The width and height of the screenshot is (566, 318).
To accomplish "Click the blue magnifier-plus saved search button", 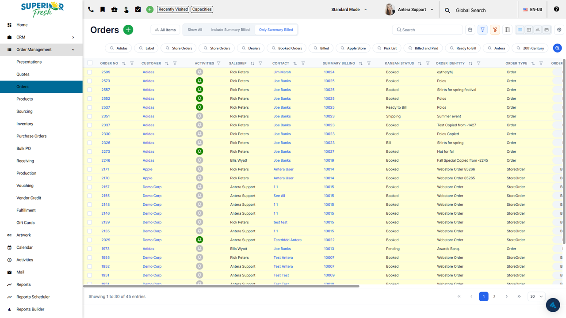I will coord(557,48).
